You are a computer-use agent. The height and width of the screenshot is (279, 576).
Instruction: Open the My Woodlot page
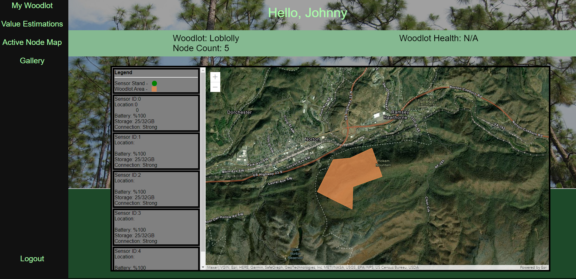click(x=32, y=6)
